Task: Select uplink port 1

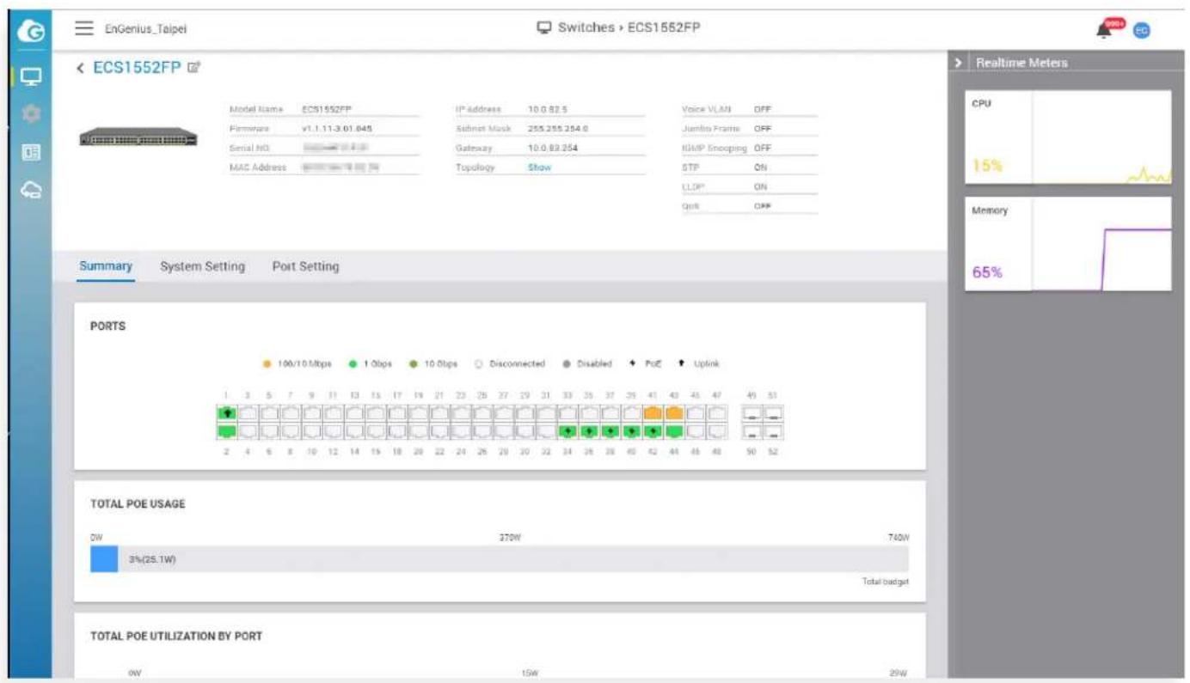Action: 227,413
